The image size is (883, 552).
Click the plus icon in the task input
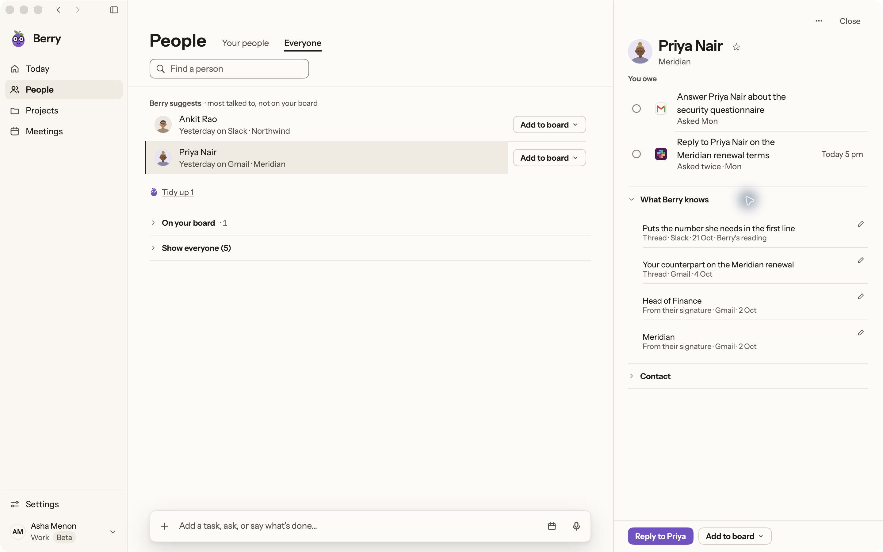[x=164, y=526]
